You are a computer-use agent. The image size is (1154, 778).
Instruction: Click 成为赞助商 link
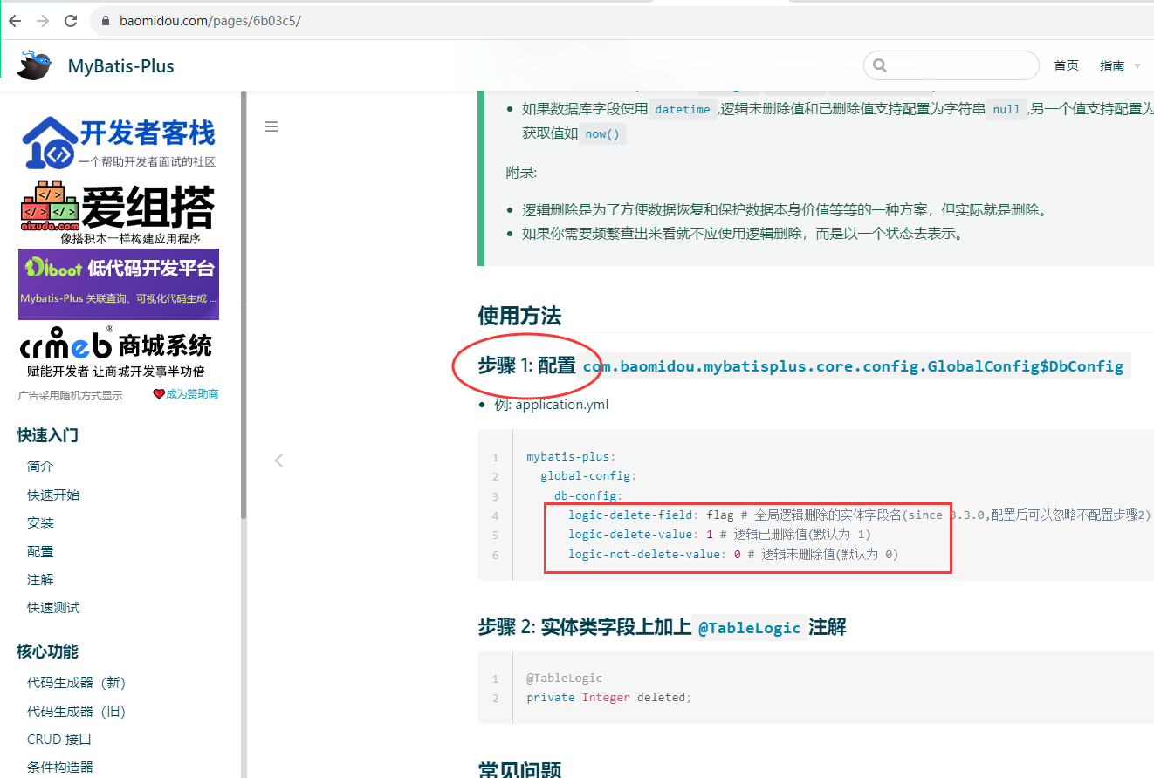tap(192, 394)
